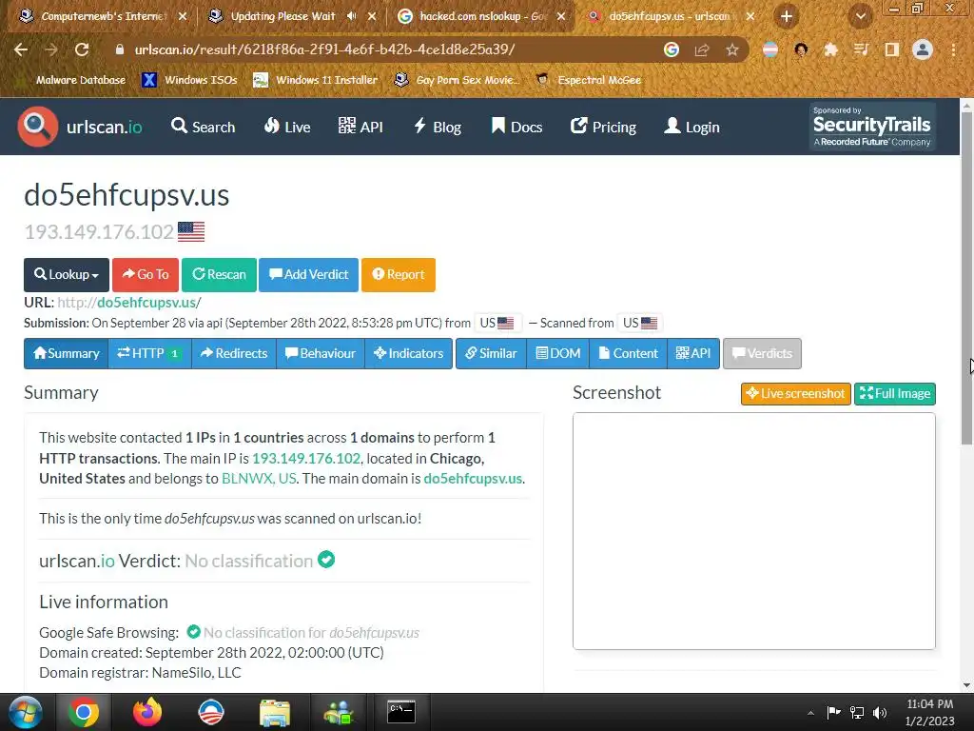This screenshot has height=731, width=974.
Task: Mute the Updating Please Wait tab audio icon
Action: click(352, 16)
